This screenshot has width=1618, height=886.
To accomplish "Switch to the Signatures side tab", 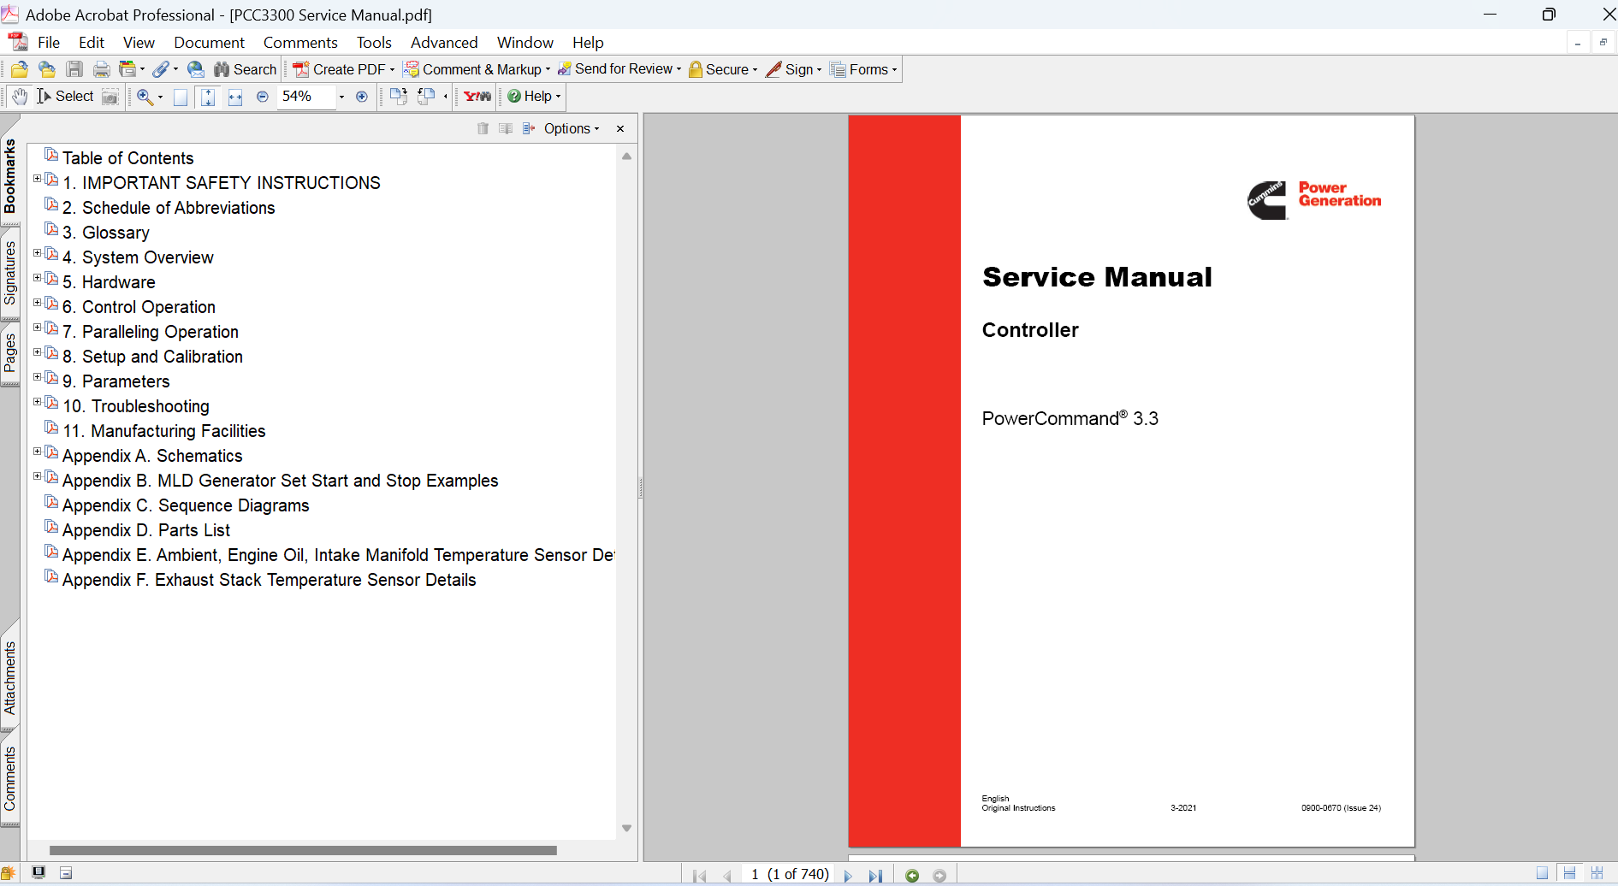I will [10, 274].
